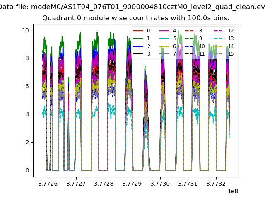Select the green line swatch for module 1
This screenshot has width=265, height=199.
tap(139, 38)
